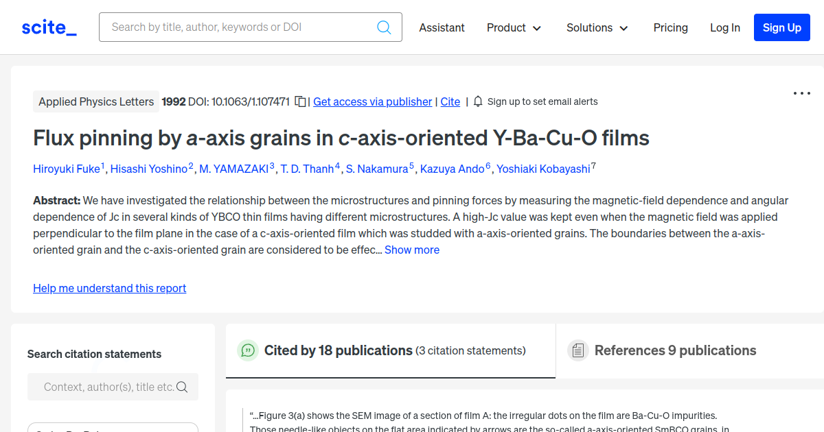Click the document icon on References tab
This screenshot has height=432, width=824.
tap(578, 350)
